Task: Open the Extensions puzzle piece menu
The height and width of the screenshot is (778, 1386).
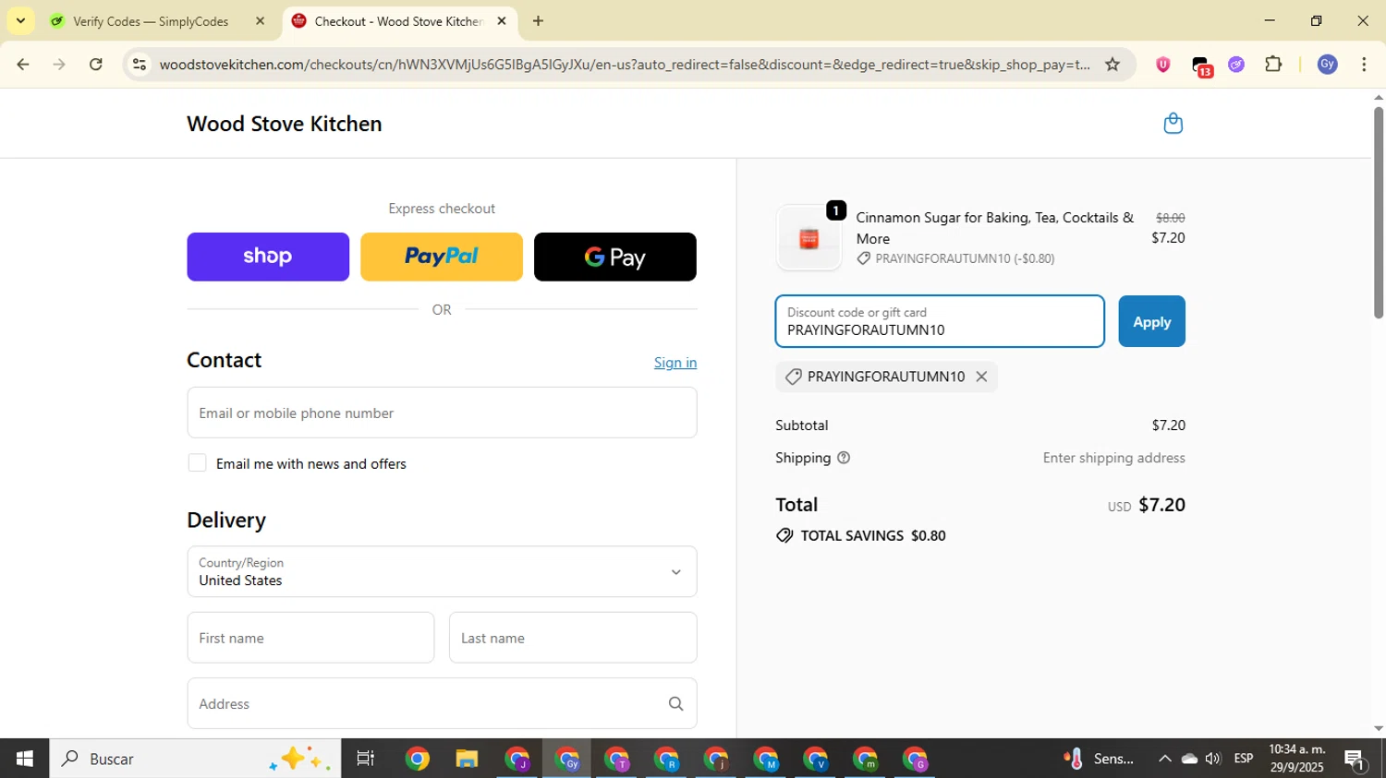Action: (x=1273, y=65)
